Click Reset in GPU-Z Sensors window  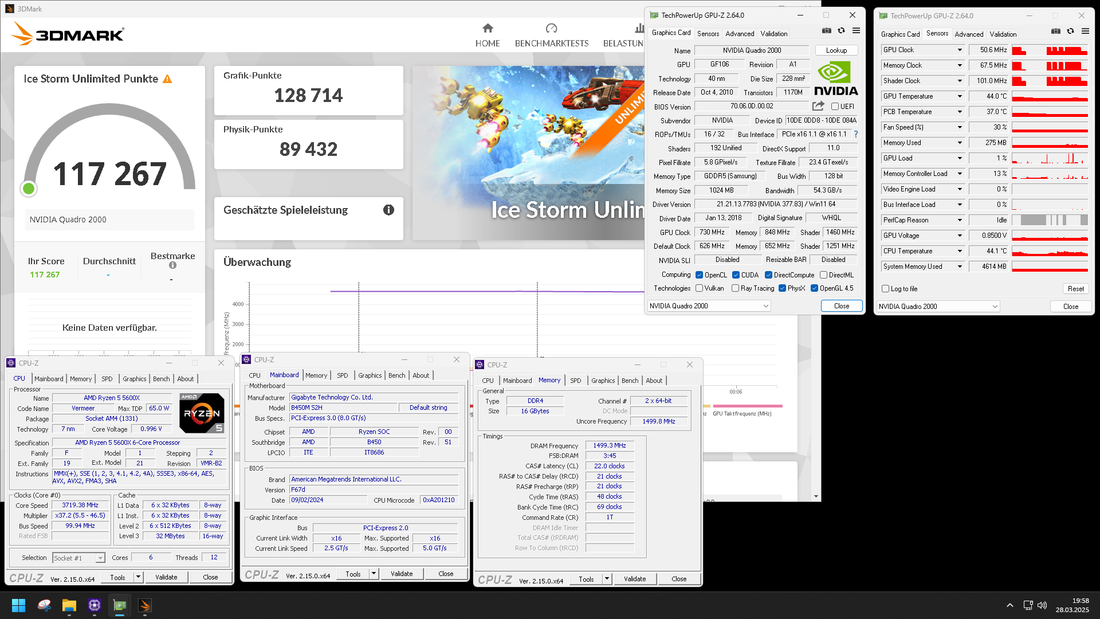click(1075, 289)
